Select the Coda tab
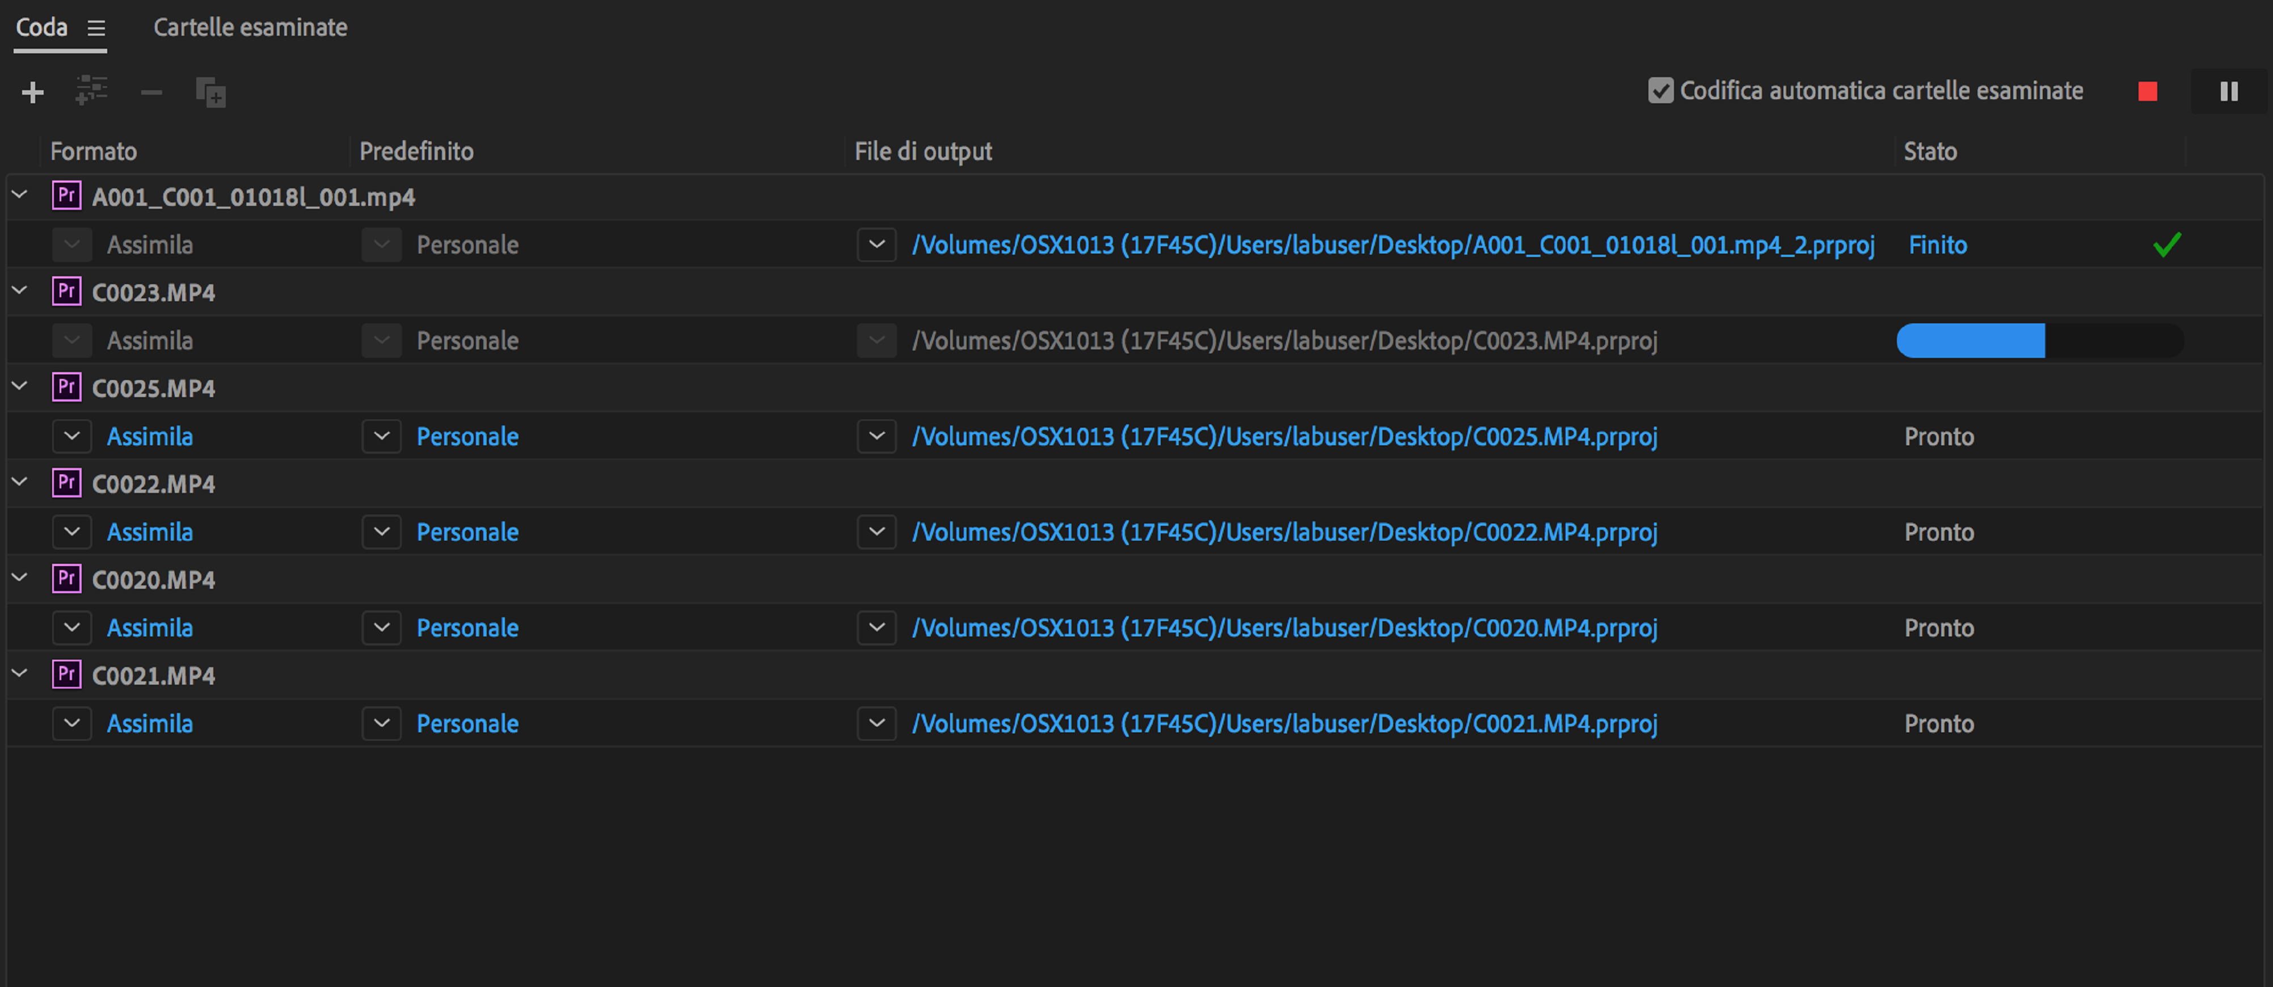The width and height of the screenshot is (2273, 987). 41,27
